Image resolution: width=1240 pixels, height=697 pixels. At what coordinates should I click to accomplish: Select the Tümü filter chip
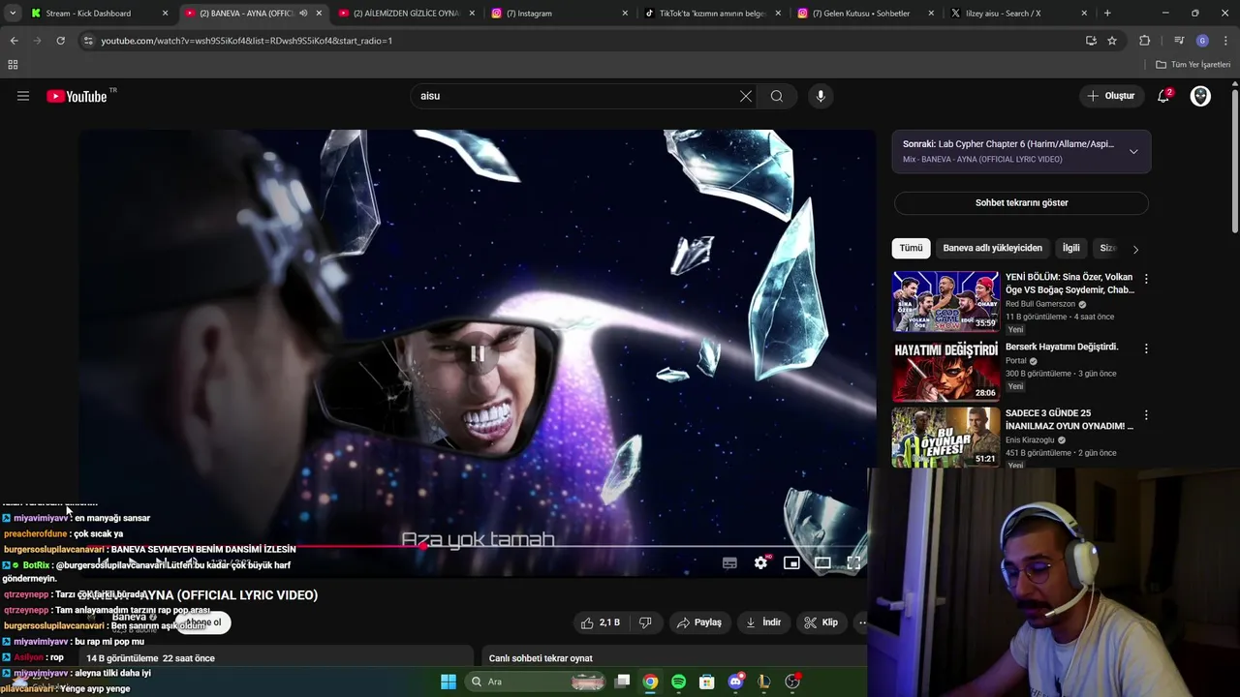pos(912,248)
